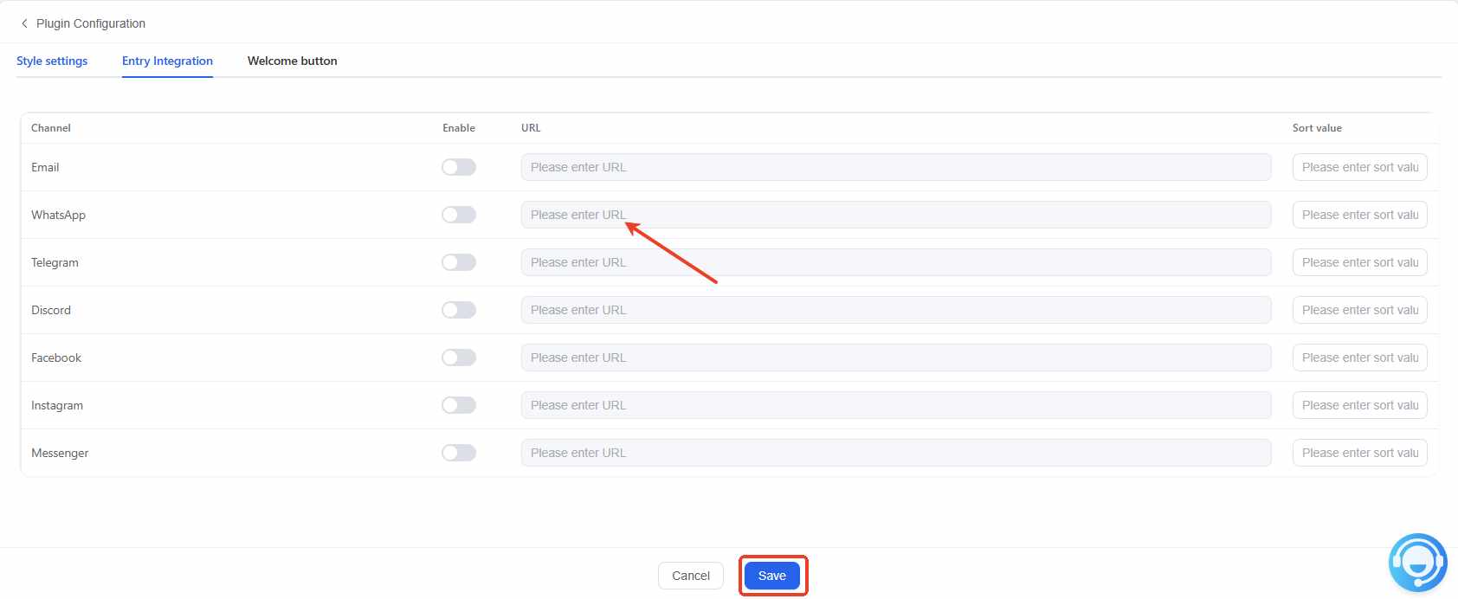Click the Email URL input field
This screenshot has width=1458, height=599.
tap(896, 167)
